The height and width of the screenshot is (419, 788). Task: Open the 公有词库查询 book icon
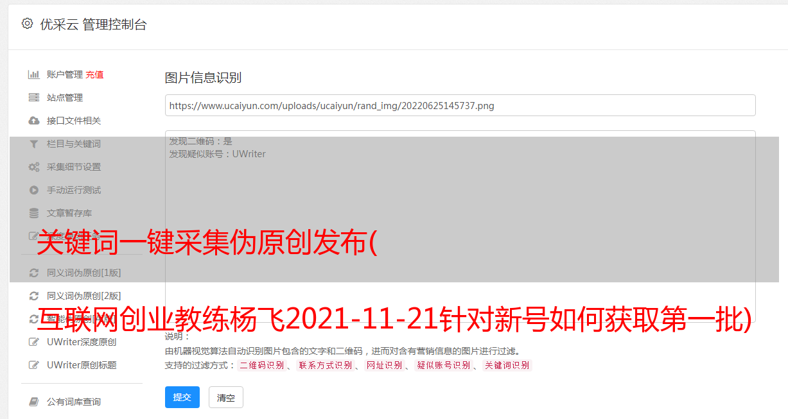(x=34, y=402)
